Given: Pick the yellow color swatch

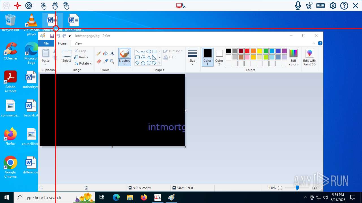Looking at the screenshot, I should click(x=260, y=51).
